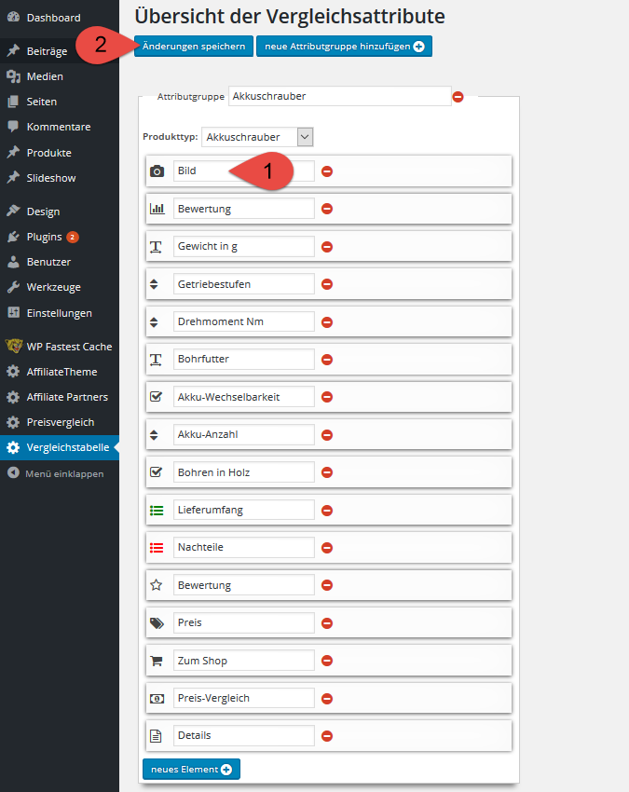This screenshot has height=792, width=629.
Task: Delete the Lieferumfang row
Action: click(327, 511)
